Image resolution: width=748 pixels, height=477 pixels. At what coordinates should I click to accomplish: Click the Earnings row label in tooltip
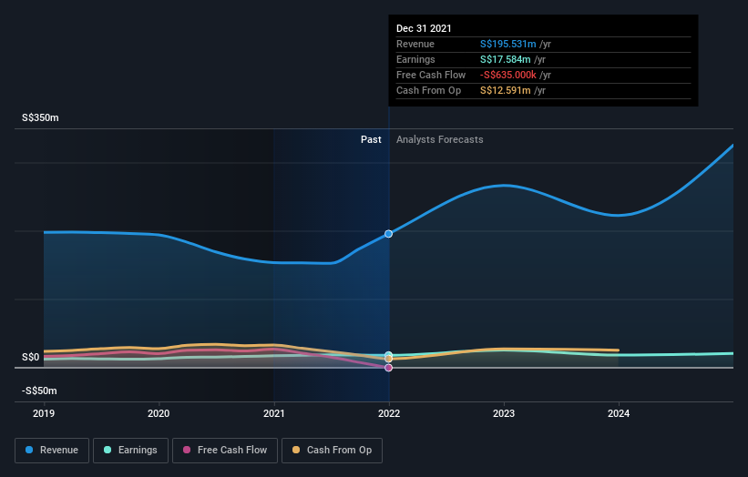click(415, 59)
